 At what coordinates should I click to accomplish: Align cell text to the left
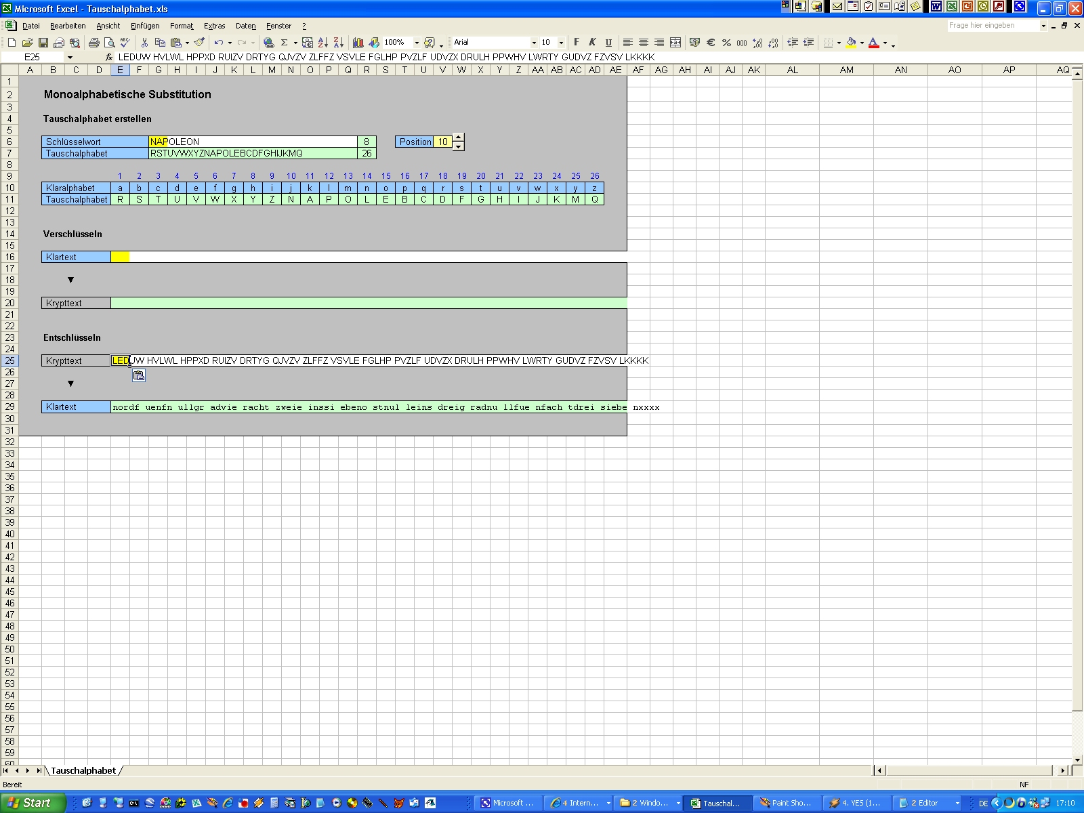click(x=628, y=43)
